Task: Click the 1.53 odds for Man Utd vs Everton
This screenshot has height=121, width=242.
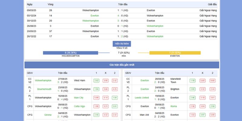Action: tap(192, 115)
